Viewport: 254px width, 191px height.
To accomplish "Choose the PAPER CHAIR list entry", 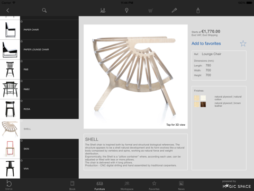I will (49, 30).
